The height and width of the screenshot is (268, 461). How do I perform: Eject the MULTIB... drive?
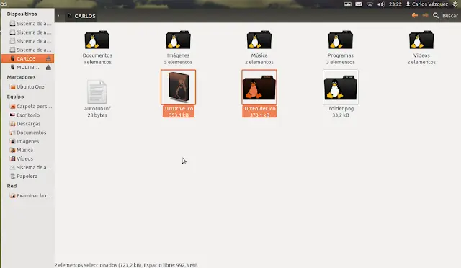pos(48,68)
